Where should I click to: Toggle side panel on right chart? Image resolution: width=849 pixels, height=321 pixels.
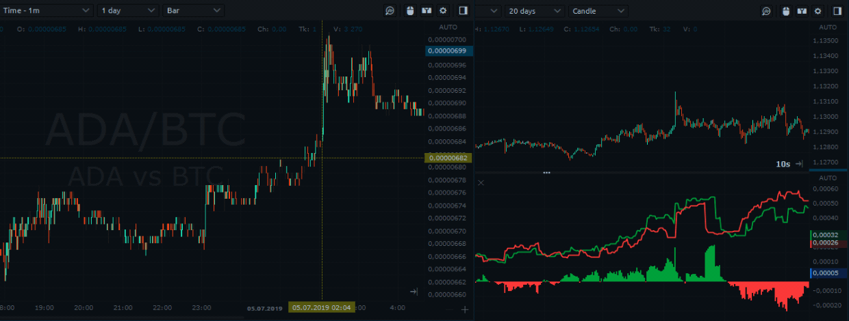coord(837,11)
